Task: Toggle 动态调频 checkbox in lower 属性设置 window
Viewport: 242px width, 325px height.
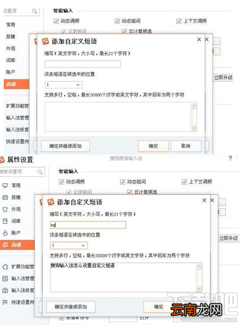Action: point(62,182)
